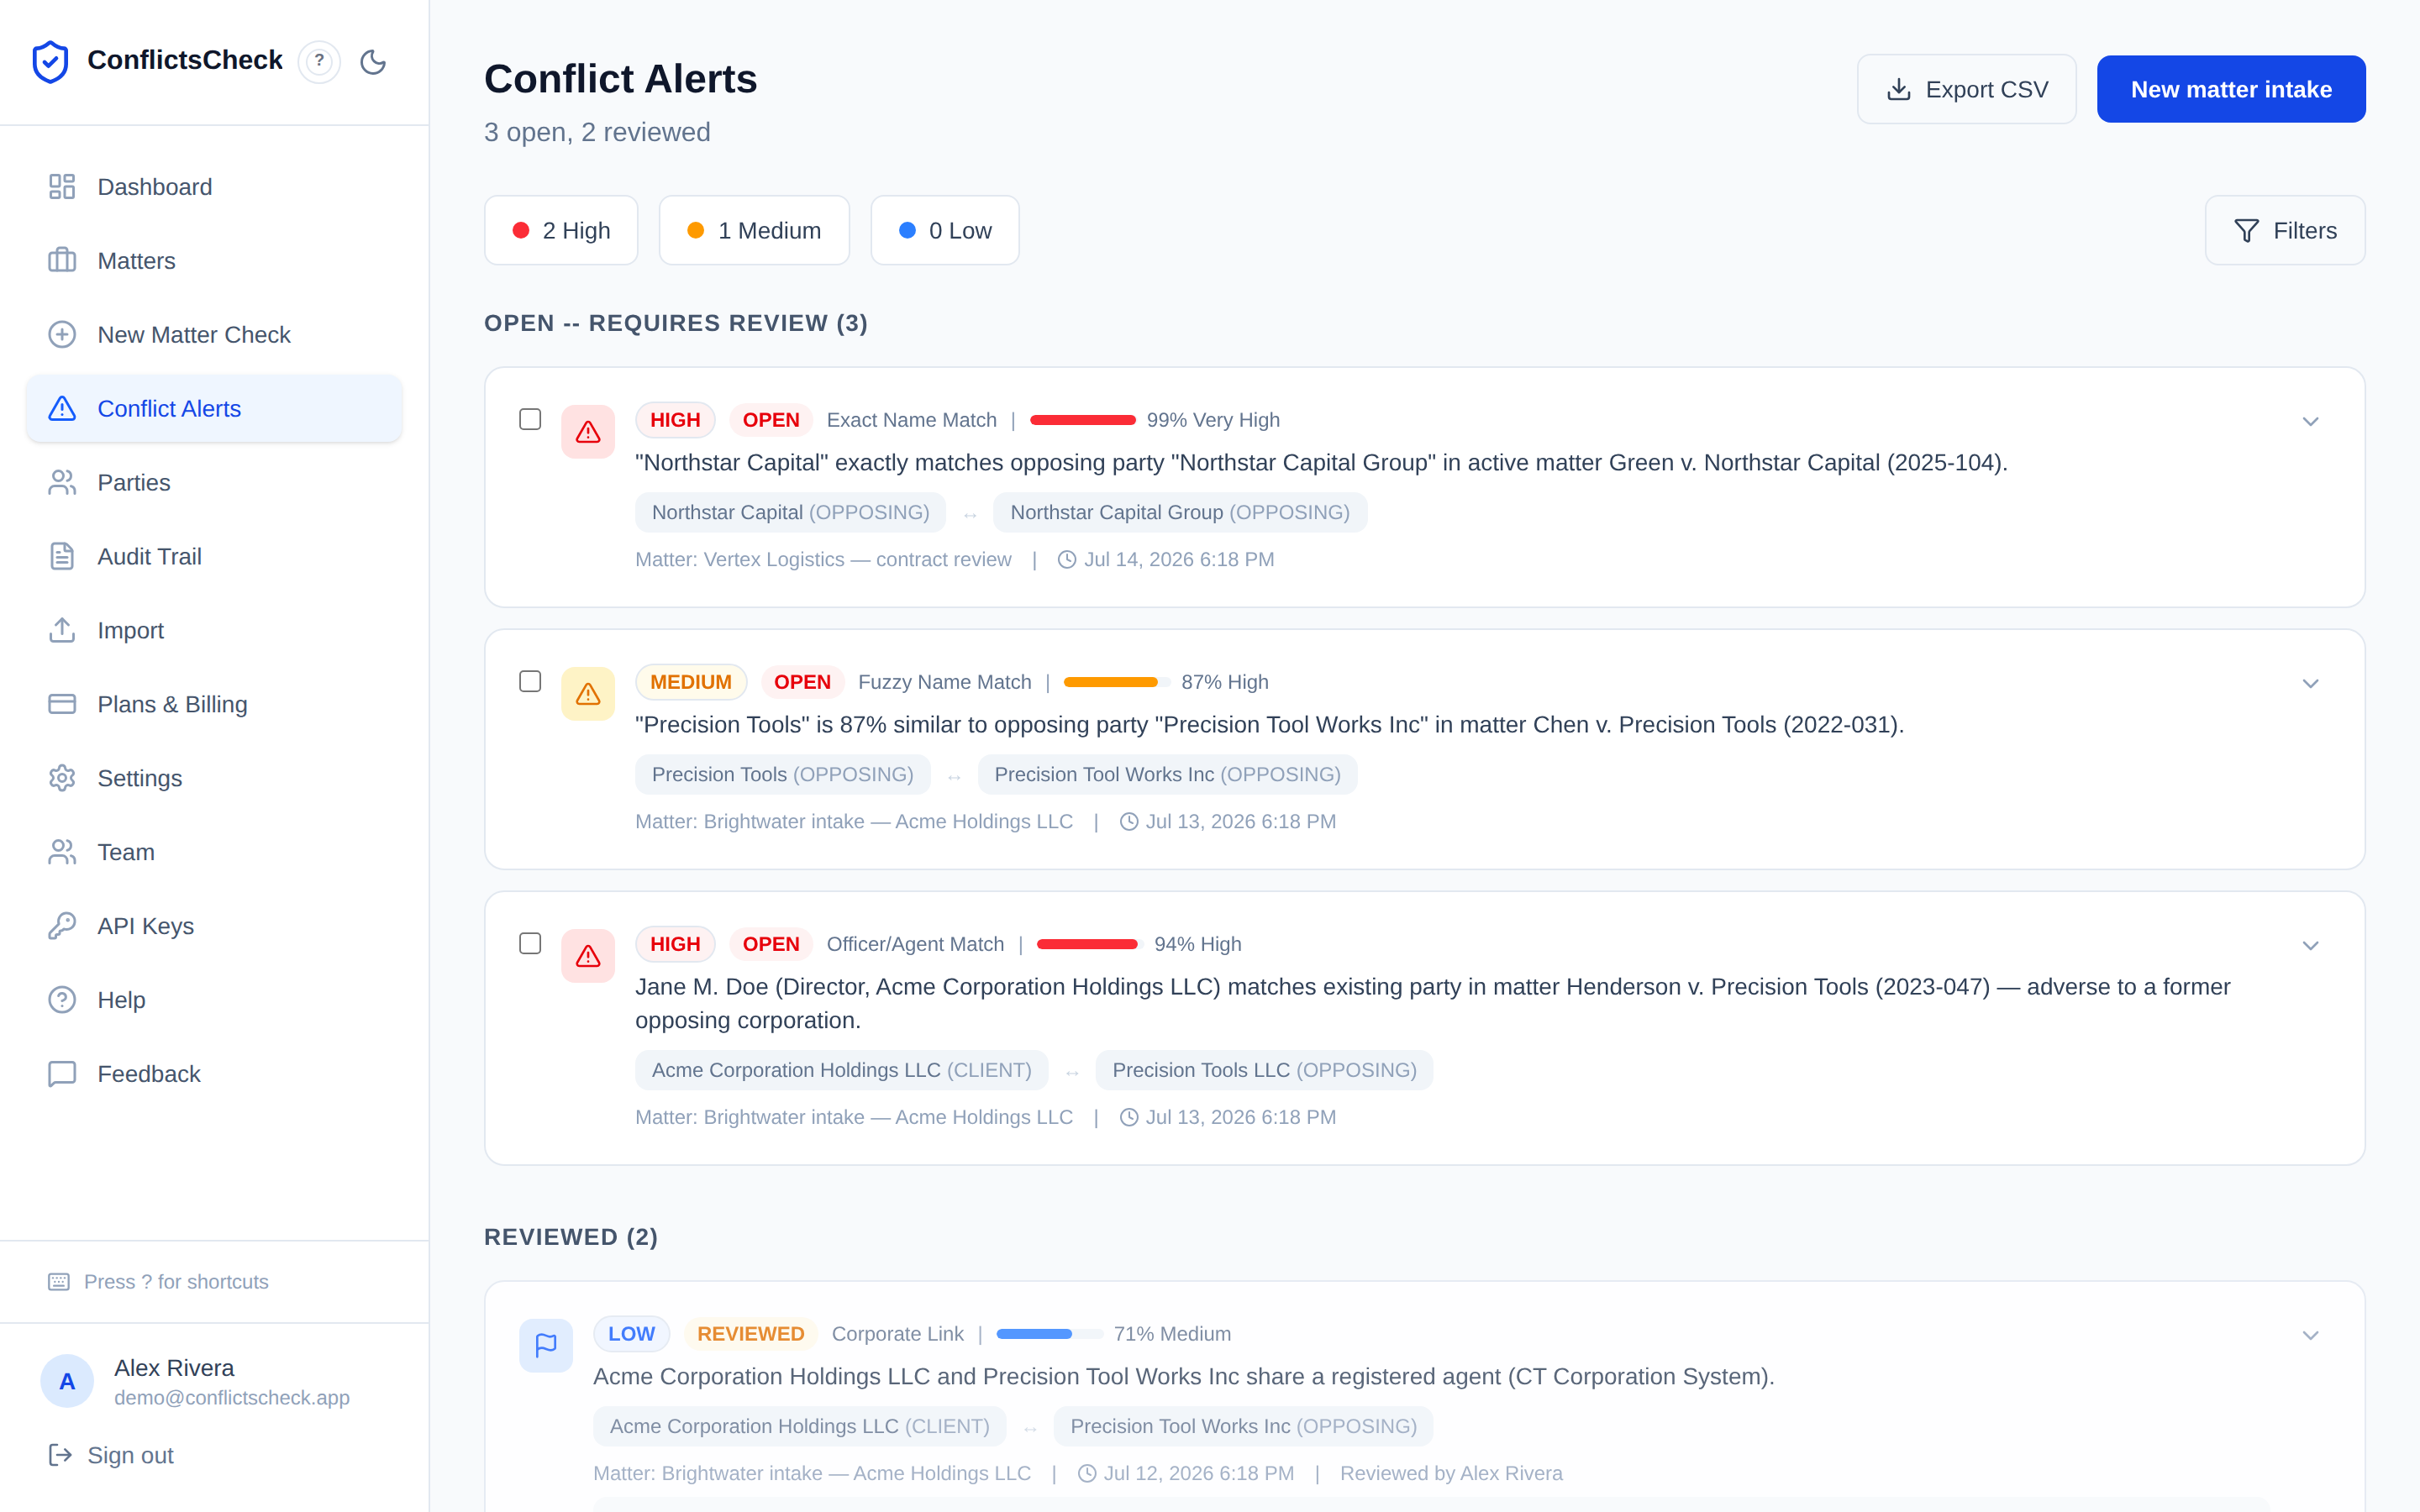Click "Reviewed by Alex Rivera" text
2420x1512 pixels.
point(1451,1474)
